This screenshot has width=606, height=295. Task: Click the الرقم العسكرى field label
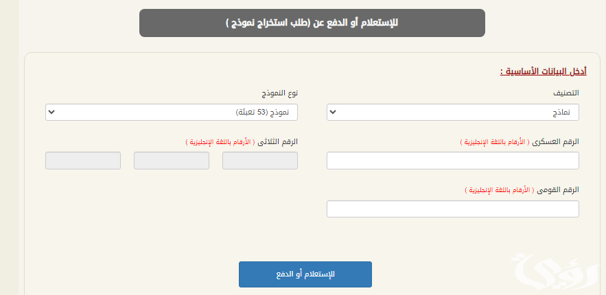click(x=555, y=142)
